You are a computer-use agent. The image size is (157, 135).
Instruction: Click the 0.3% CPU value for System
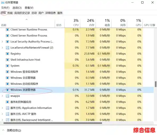tap(76, 66)
